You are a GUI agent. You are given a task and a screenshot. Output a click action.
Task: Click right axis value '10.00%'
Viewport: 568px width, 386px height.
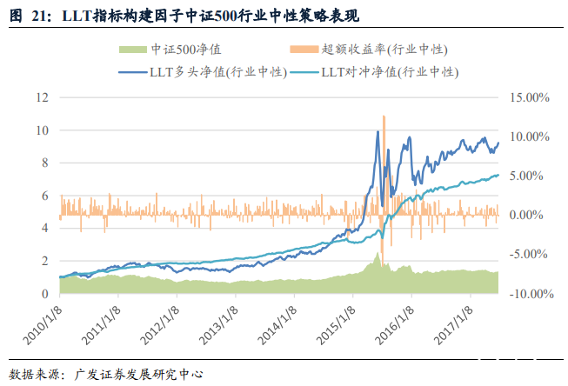(x=530, y=136)
